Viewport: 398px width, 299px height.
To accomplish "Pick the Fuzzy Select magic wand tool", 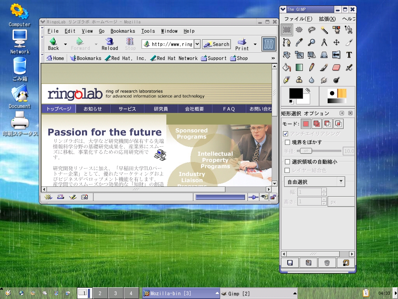I will tap(324, 30).
